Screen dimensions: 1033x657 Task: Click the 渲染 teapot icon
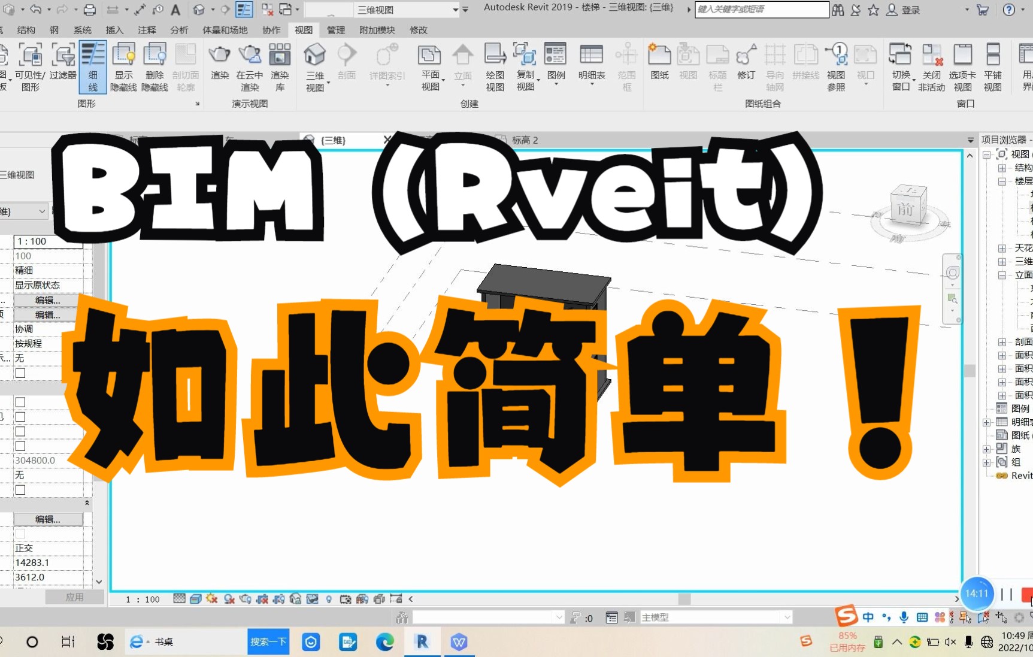220,55
